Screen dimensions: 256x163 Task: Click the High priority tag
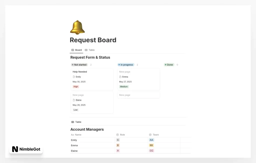76,87
